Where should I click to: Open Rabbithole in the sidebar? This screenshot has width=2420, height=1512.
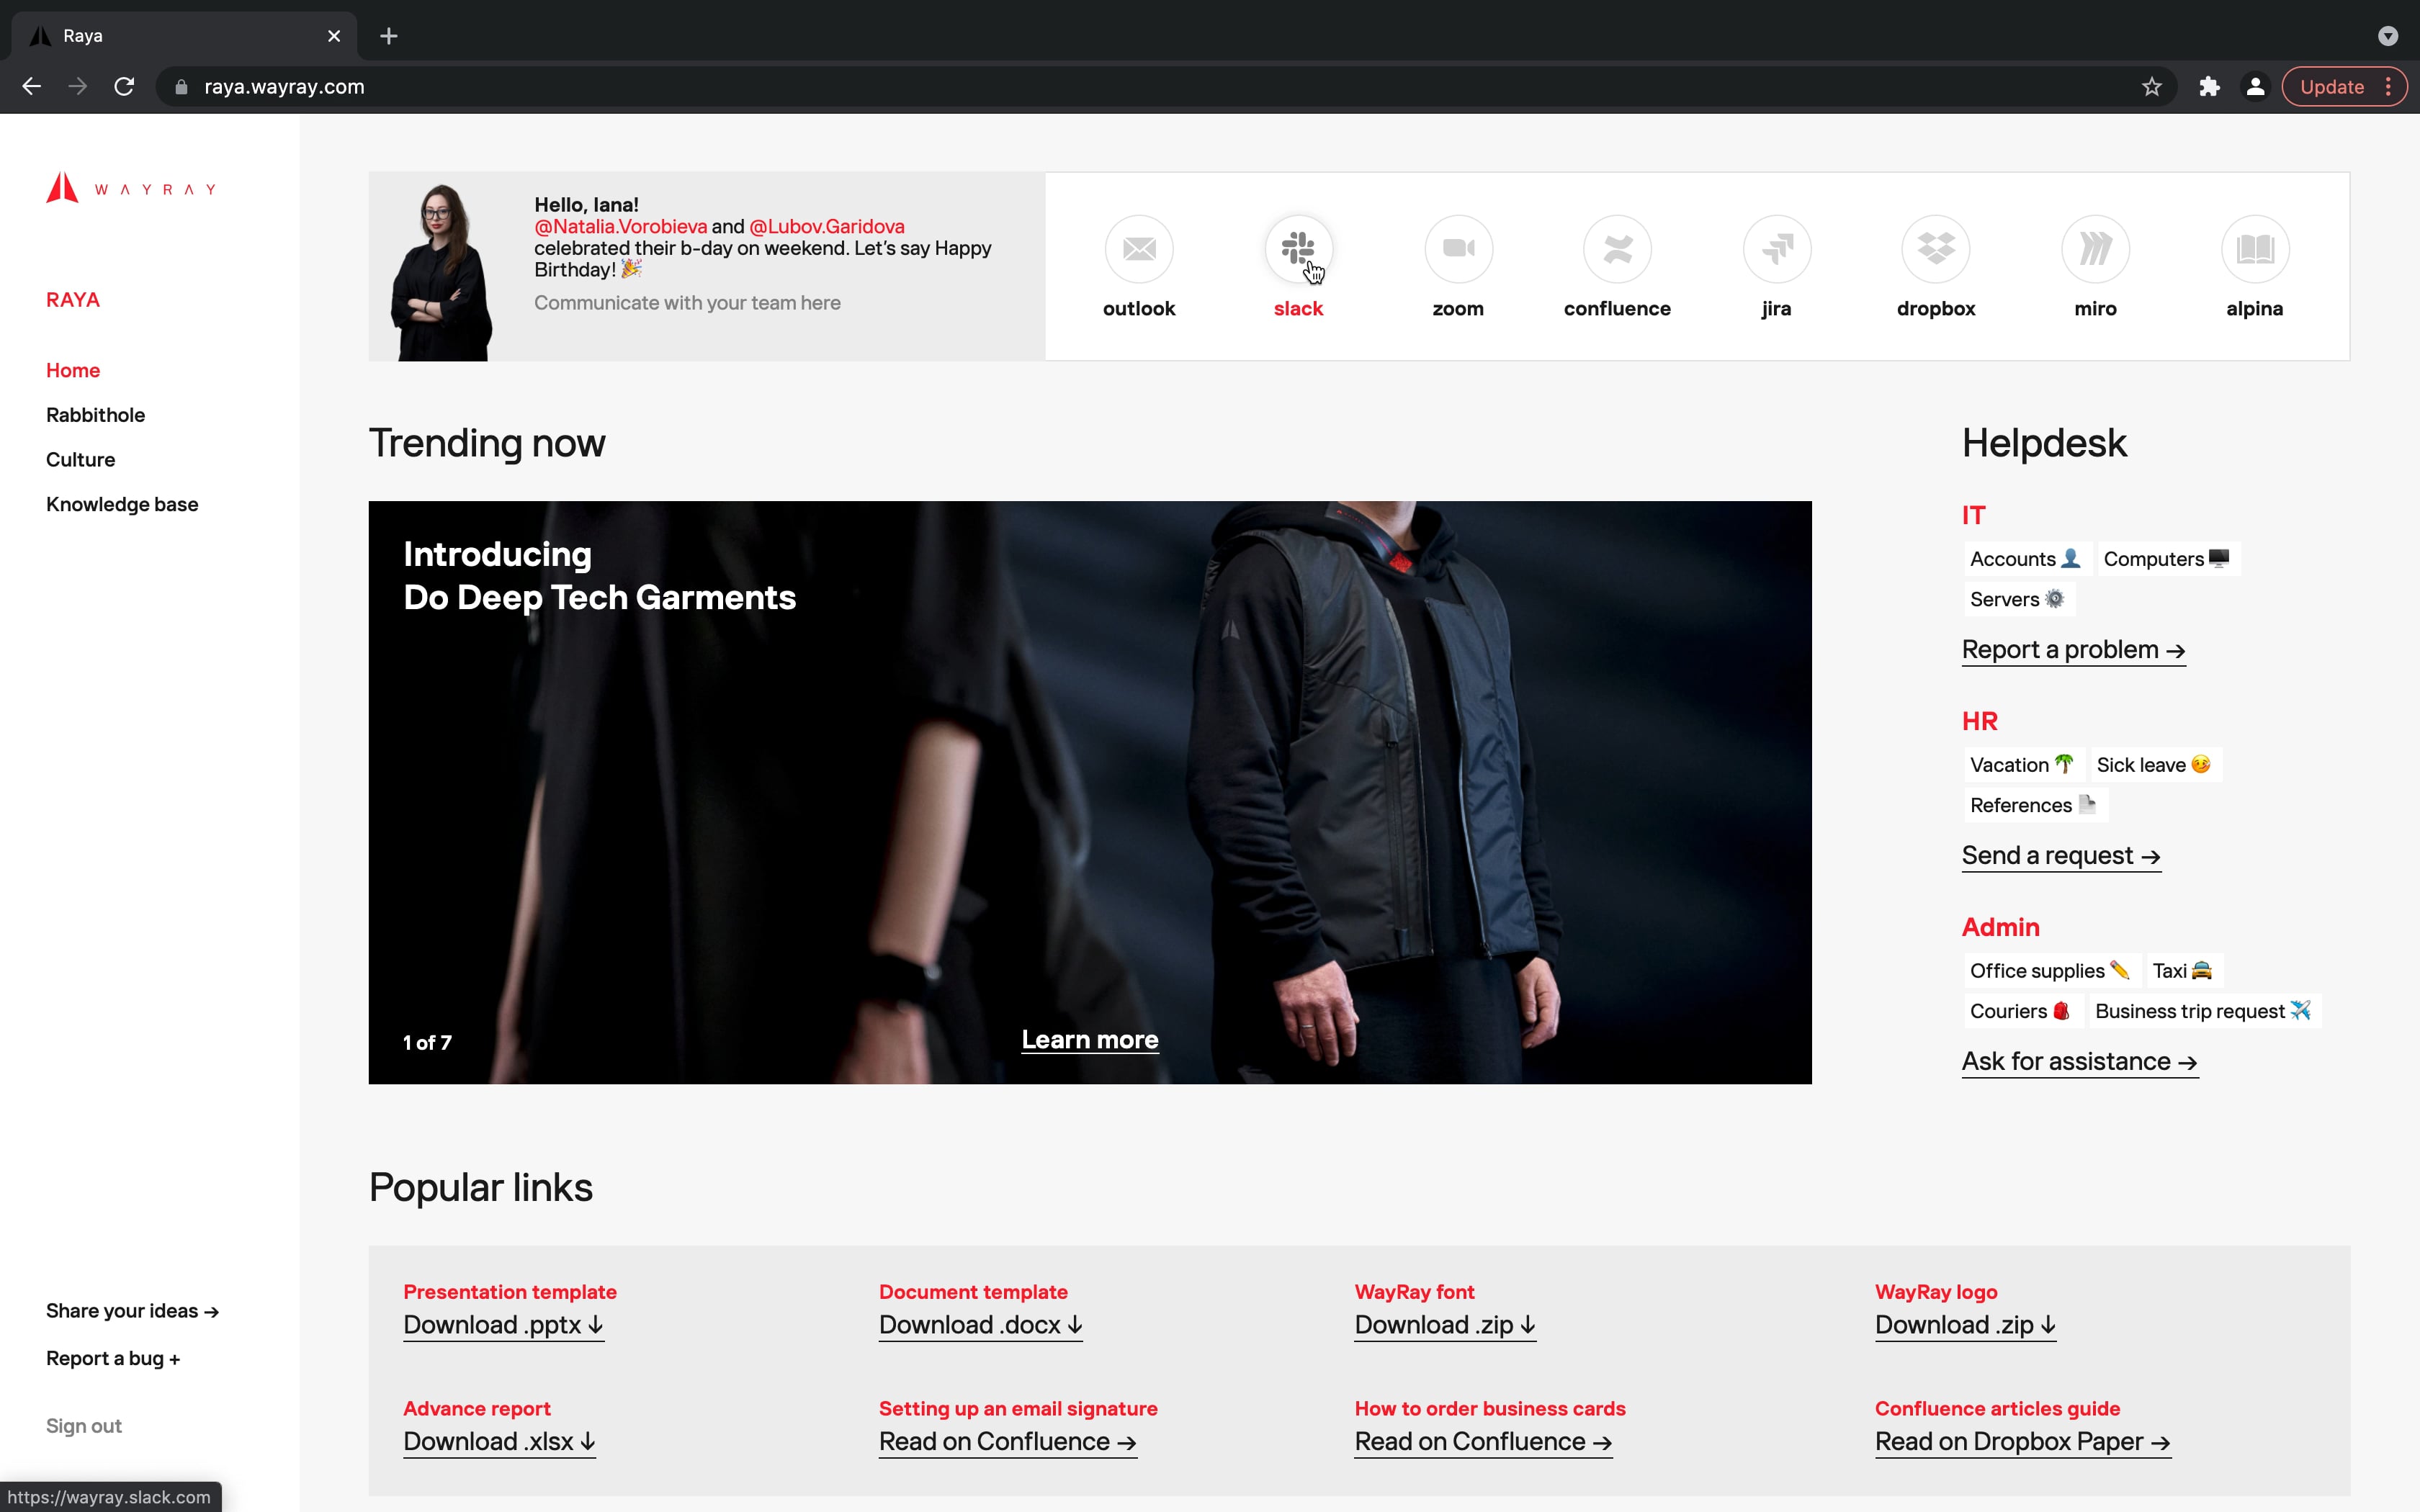[x=95, y=415]
